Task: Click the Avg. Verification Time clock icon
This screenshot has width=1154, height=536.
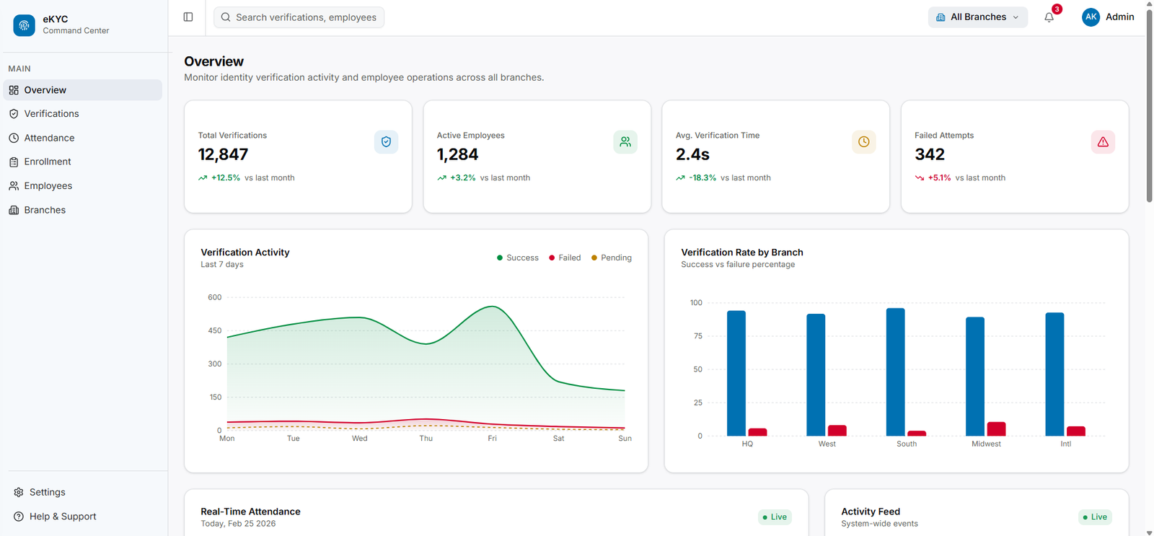Action: (863, 142)
